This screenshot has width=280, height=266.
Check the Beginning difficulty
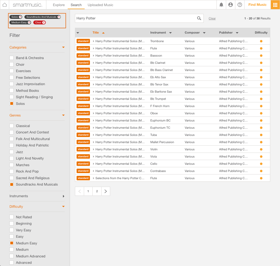[12, 224]
